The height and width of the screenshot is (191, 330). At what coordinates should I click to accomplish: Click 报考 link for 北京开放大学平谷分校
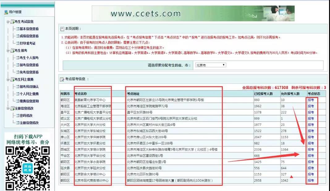(x=311, y=156)
